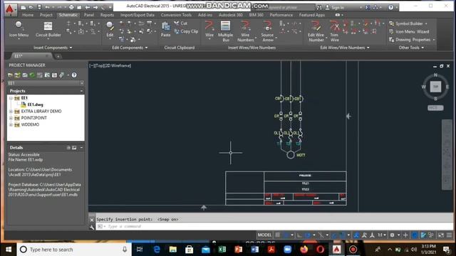
Task: Open Zoom from the taskbar
Action: click(288, 250)
